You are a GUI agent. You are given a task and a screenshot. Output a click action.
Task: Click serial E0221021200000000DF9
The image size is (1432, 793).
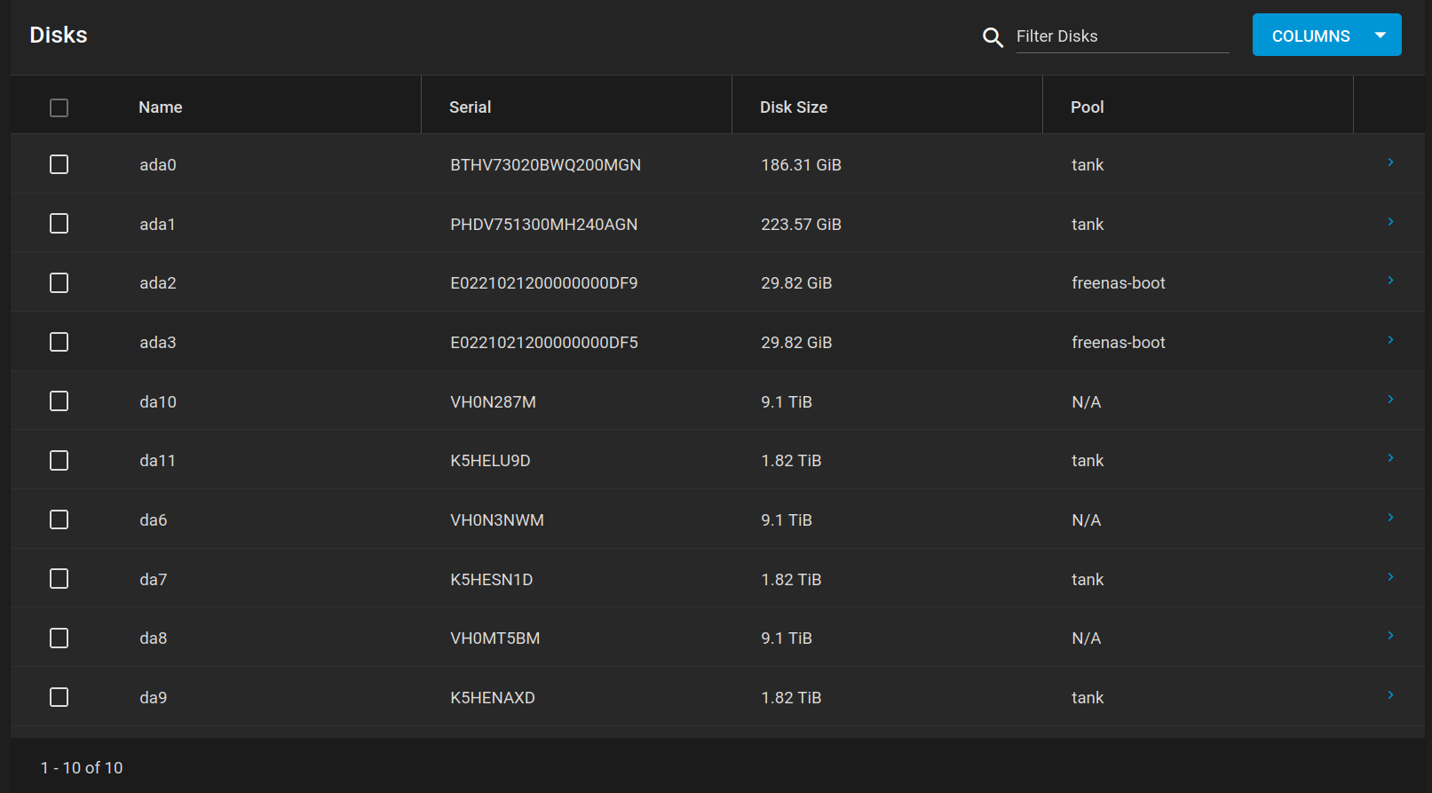tap(544, 283)
